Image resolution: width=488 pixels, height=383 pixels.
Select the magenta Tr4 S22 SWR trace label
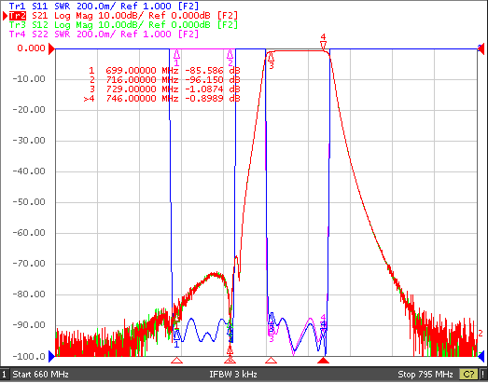[104, 34]
